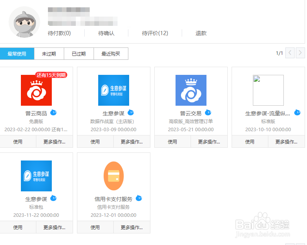The width and height of the screenshot is (307, 245).
Task: Click expiry date 2023-10-10 00:00:00
Action: (268, 130)
